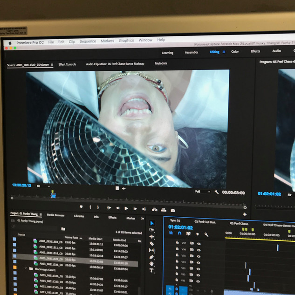Switch to the Color workspace

(235, 51)
